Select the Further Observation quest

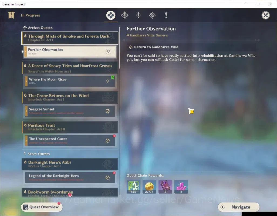point(70,52)
